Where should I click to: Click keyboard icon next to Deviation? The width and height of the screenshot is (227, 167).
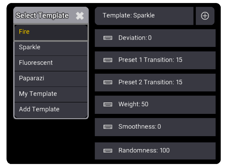(x=108, y=38)
